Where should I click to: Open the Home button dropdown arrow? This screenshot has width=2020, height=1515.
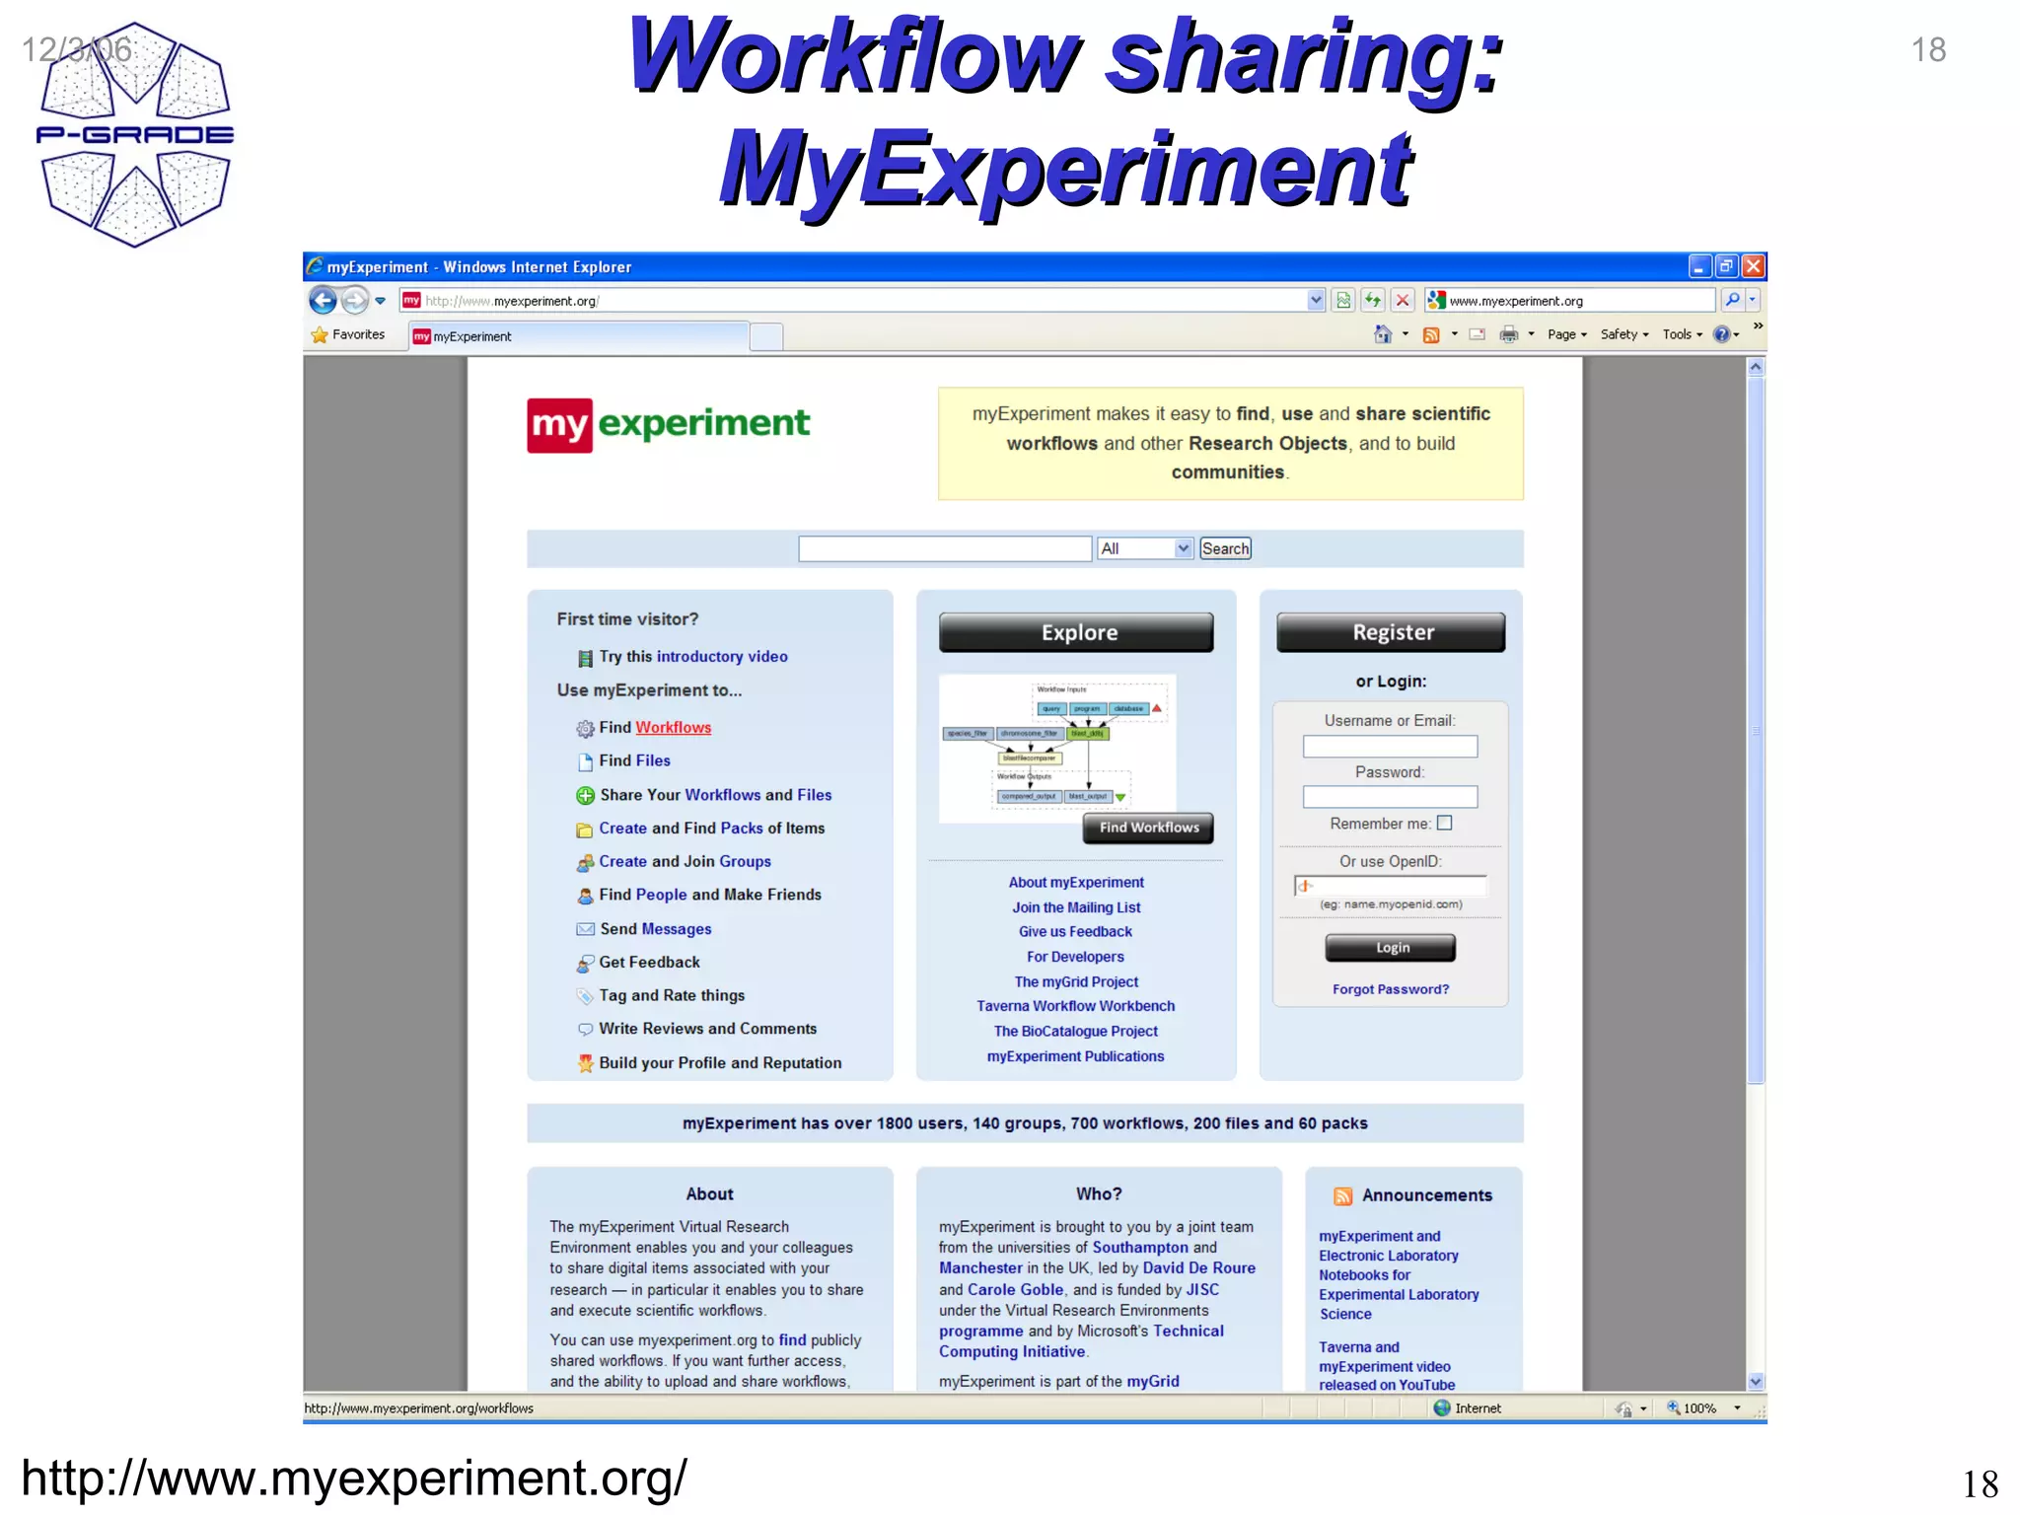(x=1405, y=334)
